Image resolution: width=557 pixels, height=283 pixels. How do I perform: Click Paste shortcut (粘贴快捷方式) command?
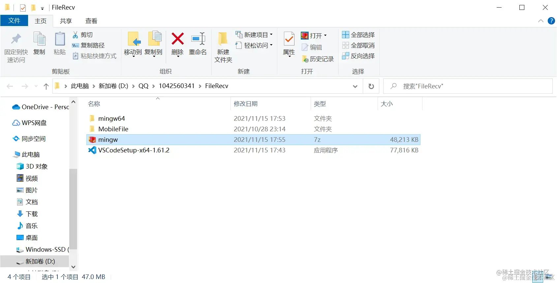(x=94, y=56)
